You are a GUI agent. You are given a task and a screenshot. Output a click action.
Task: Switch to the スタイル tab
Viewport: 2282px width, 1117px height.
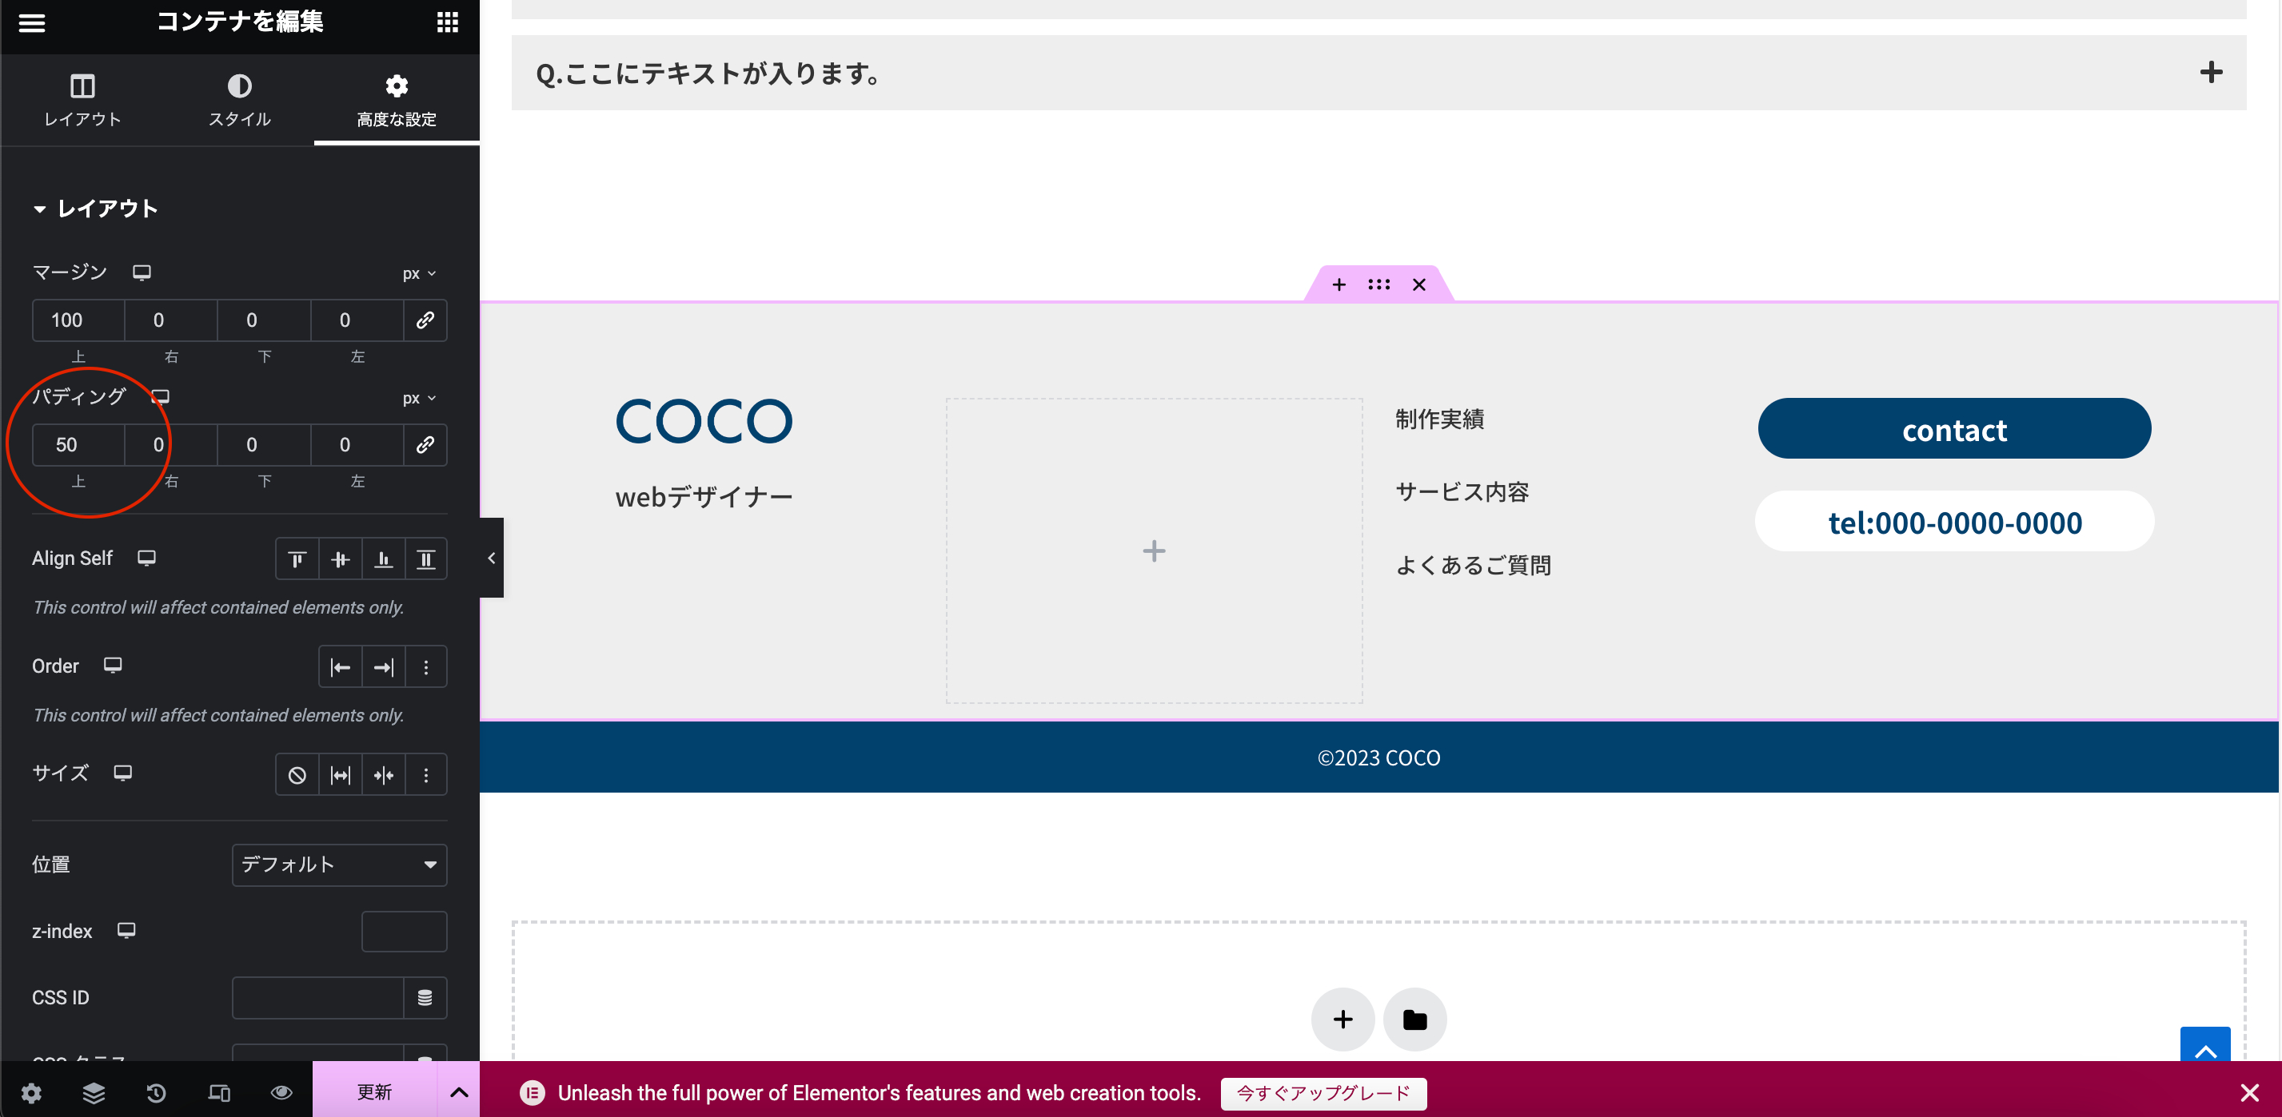pos(239,100)
